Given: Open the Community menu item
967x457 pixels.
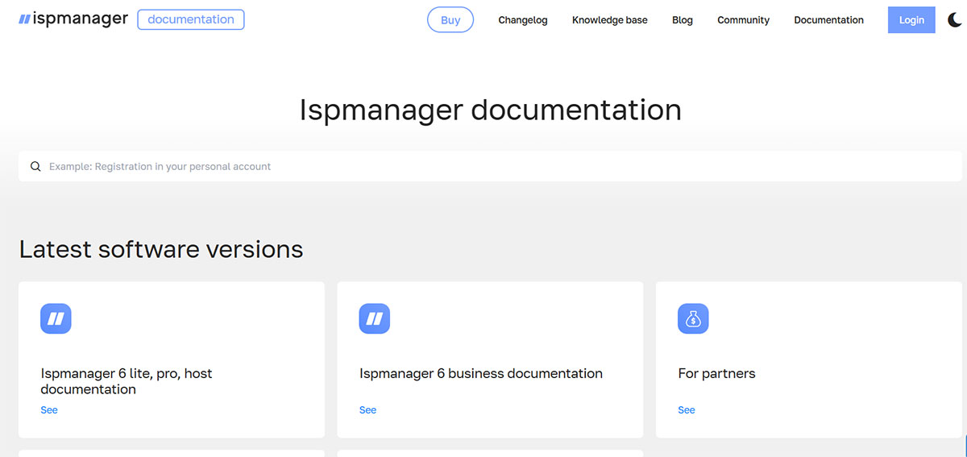Looking at the screenshot, I should point(743,20).
